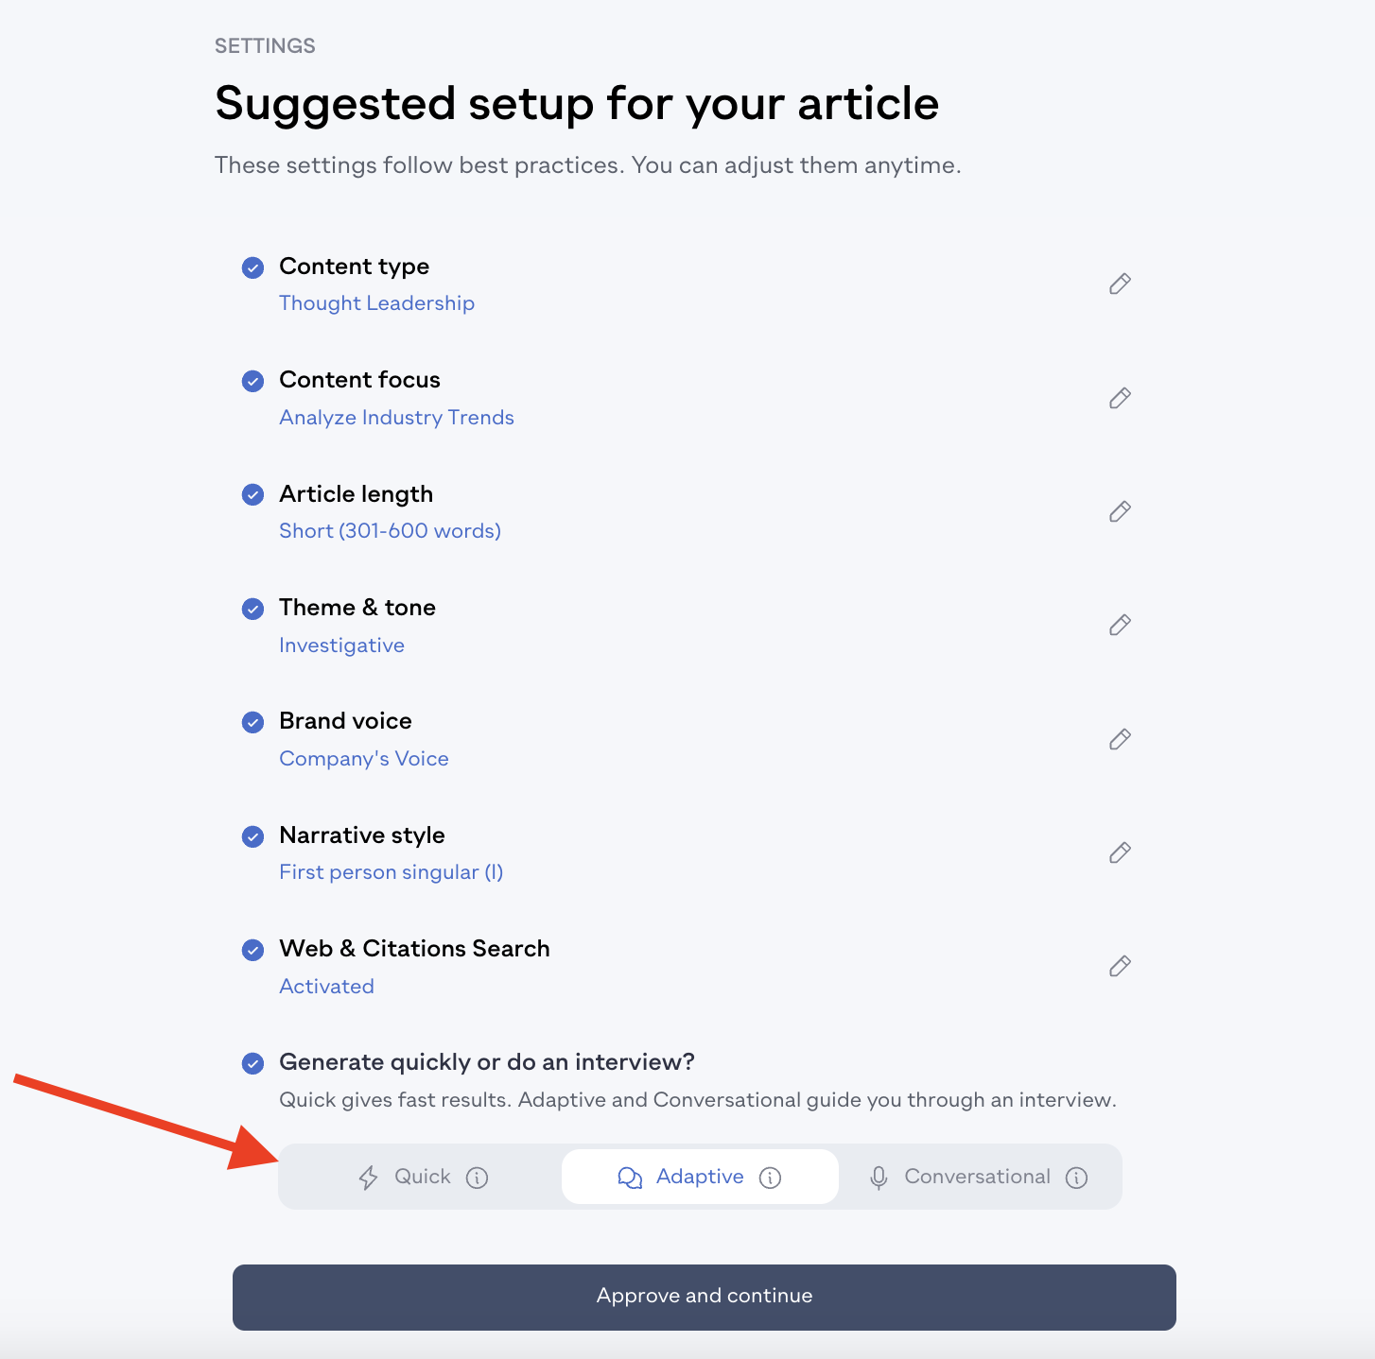1375x1359 pixels.
Task: Click check mark next to Web & Citations Search
Action: click(252, 950)
